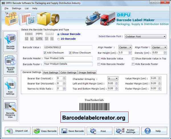Open the Align Header dropdown
This screenshot has height=139, width=171.
point(125,47)
